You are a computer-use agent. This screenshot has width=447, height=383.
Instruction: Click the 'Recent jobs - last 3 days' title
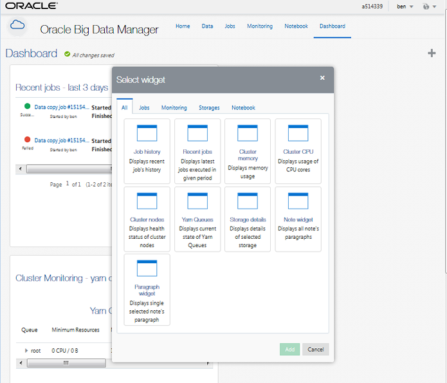click(x=62, y=88)
